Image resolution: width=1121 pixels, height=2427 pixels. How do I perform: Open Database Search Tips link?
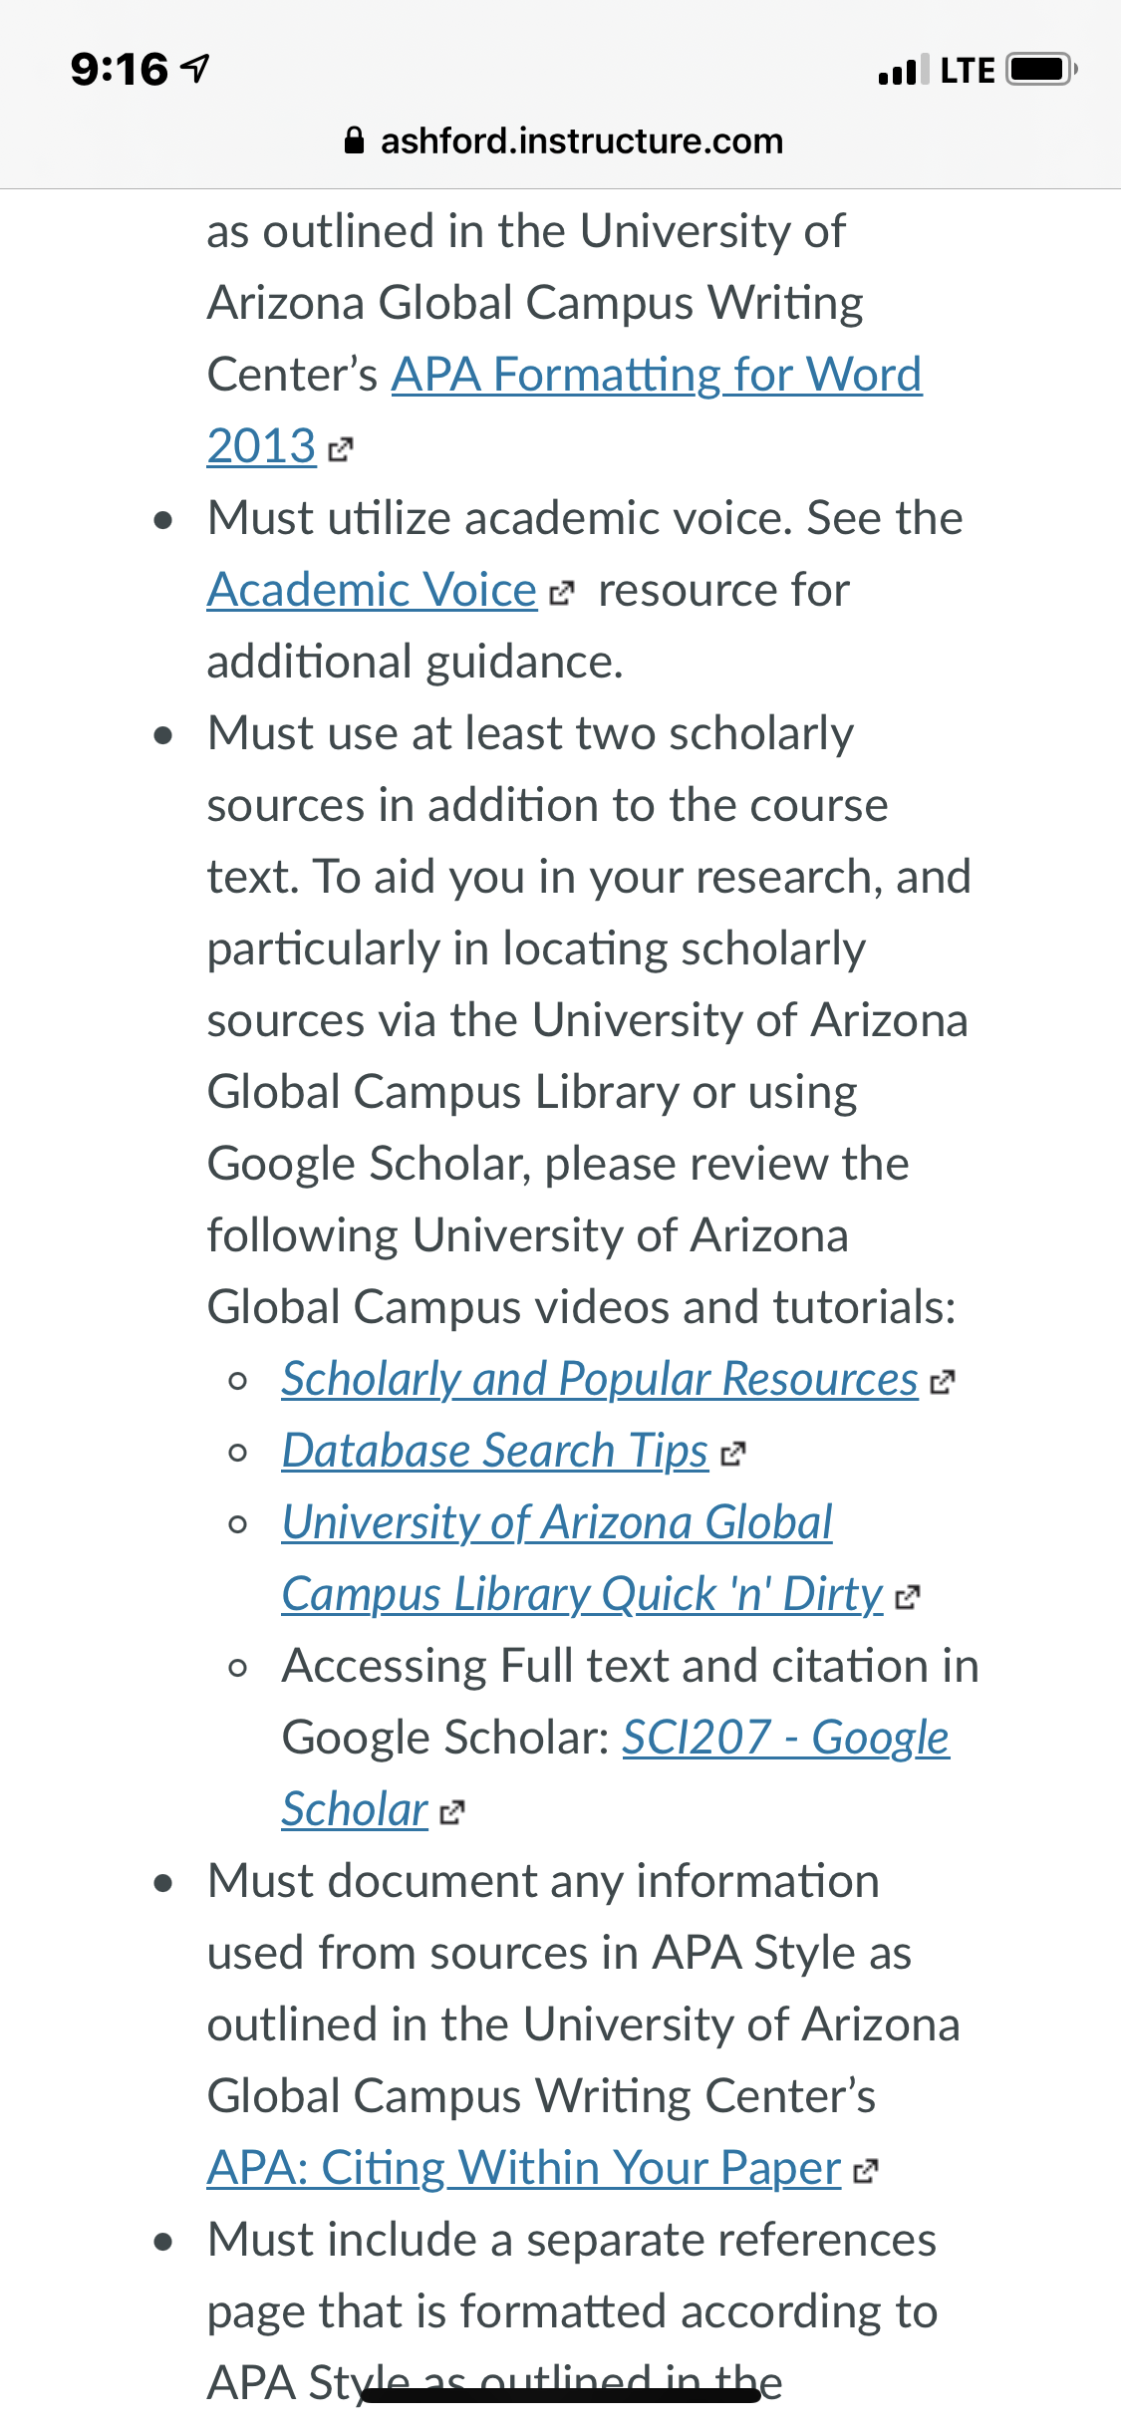point(495,1452)
